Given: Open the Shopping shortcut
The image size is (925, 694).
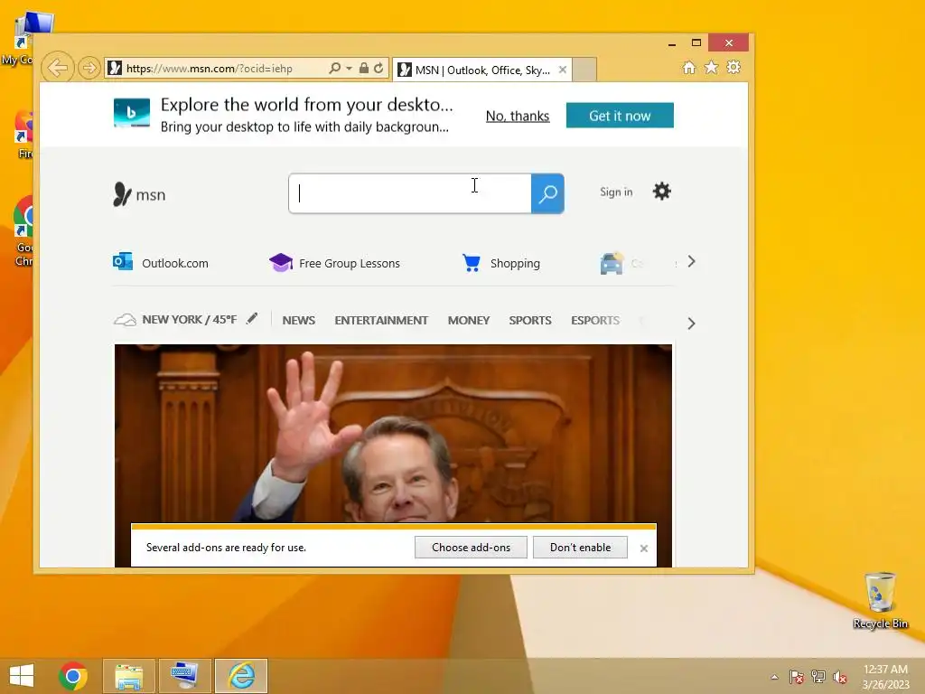Looking at the screenshot, I should point(500,263).
